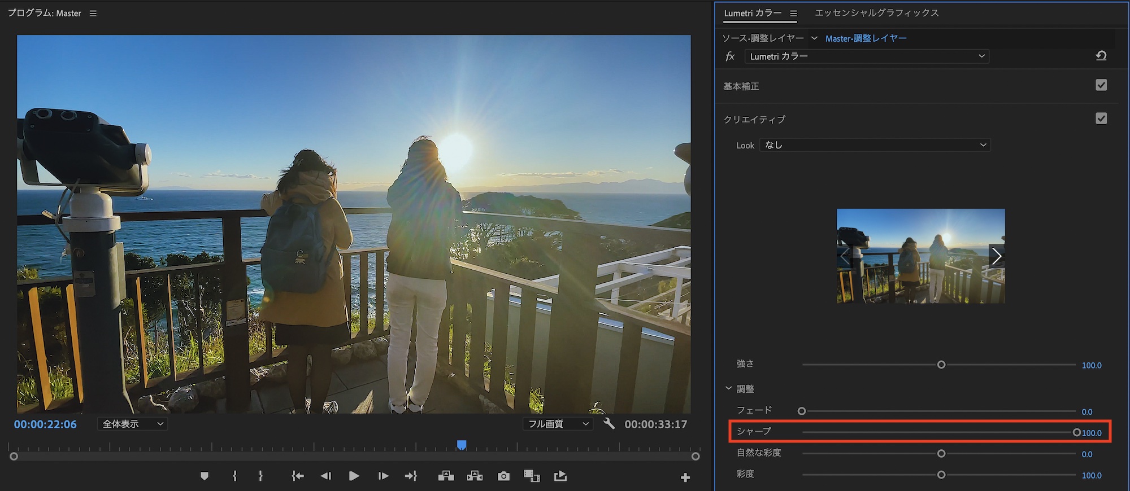This screenshot has width=1130, height=491.
Task: Click the Add Marker button
Action: tap(205, 476)
